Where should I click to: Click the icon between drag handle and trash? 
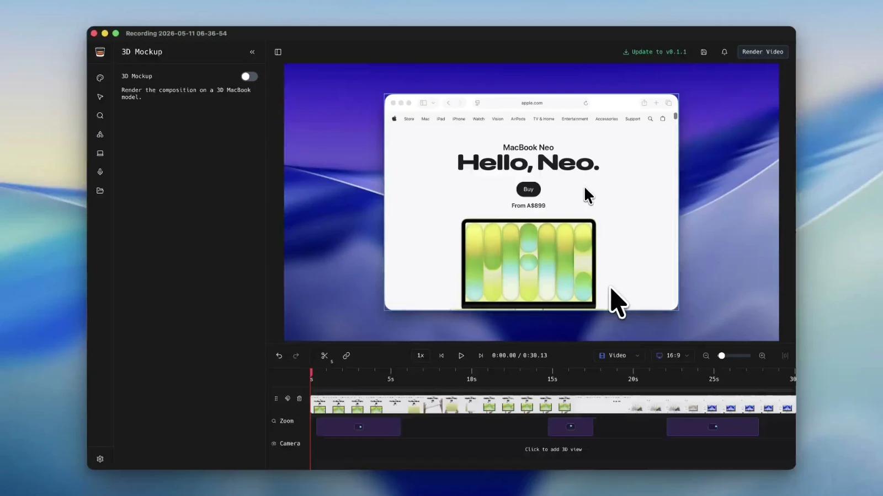[x=288, y=398]
